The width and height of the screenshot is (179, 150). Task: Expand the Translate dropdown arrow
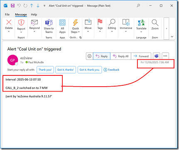point(141,32)
